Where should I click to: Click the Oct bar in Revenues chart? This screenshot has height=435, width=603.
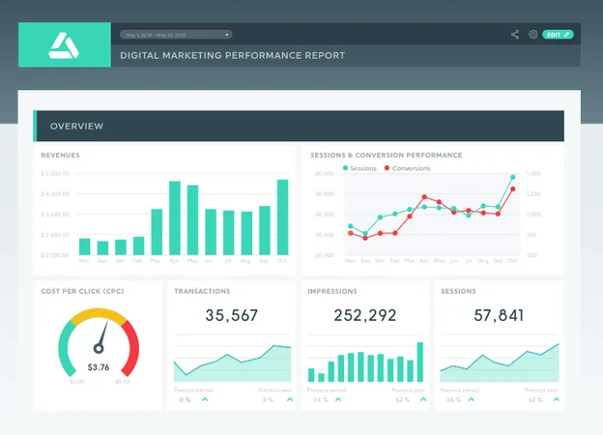click(282, 217)
